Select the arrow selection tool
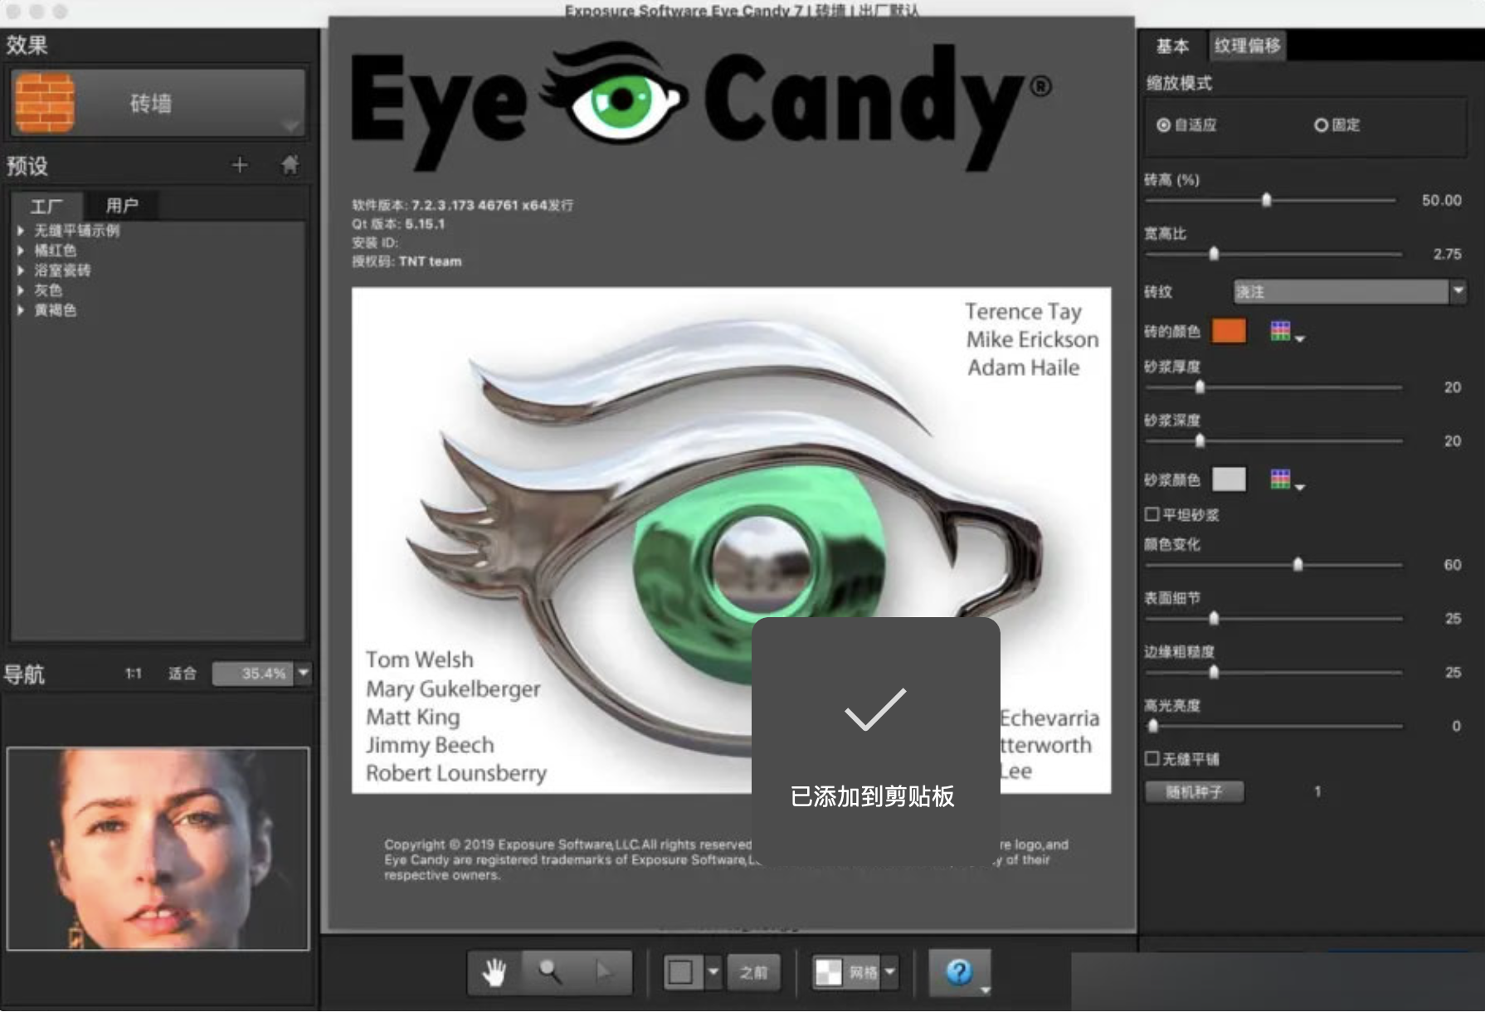Screen dimensions: 1485x1012 (x=604, y=972)
